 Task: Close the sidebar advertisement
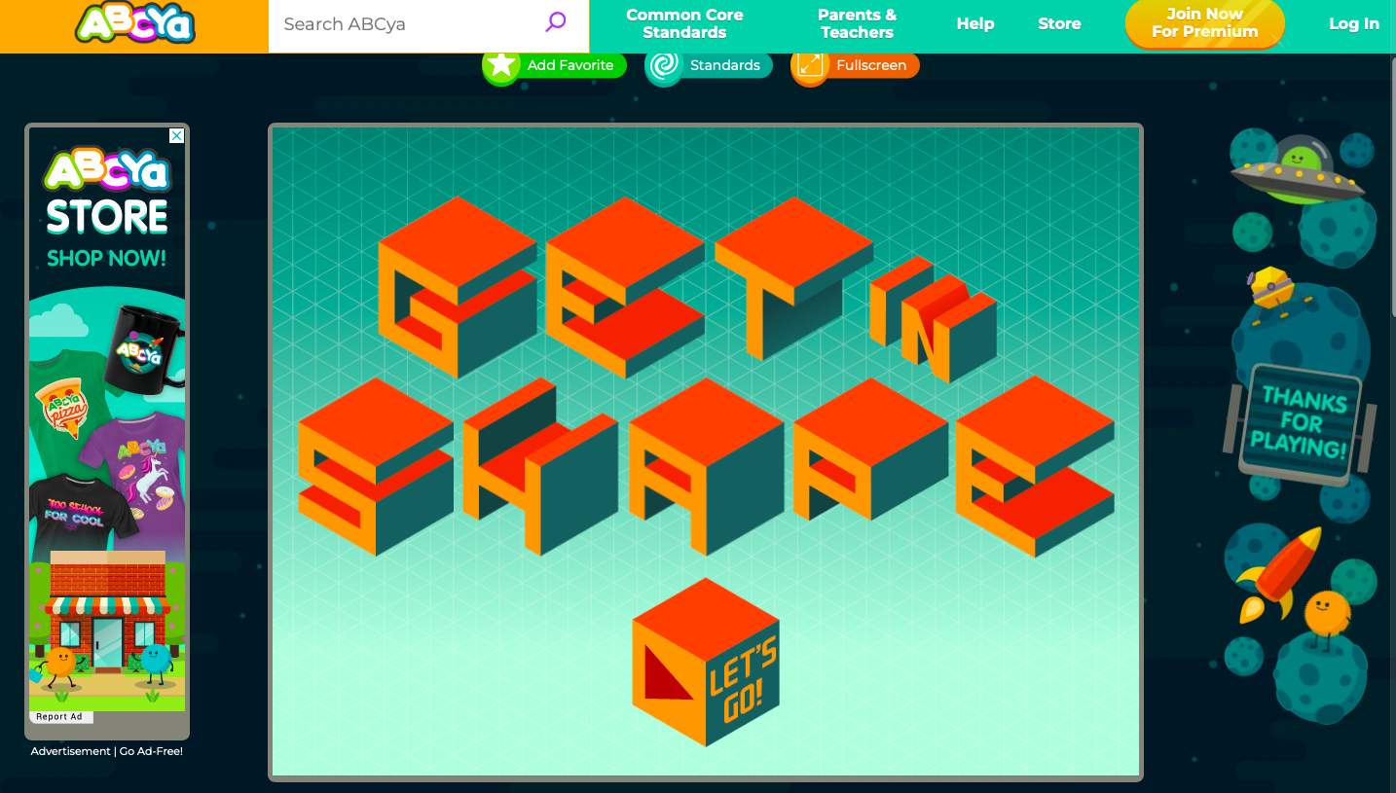point(175,136)
